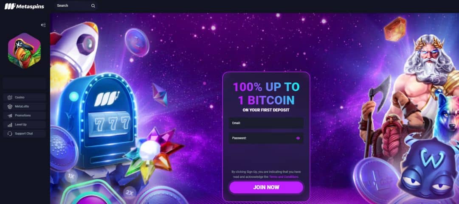Click the Promotions megaphone icon
Image resolution: width=459 pixels, height=204 pixels.
10,115
